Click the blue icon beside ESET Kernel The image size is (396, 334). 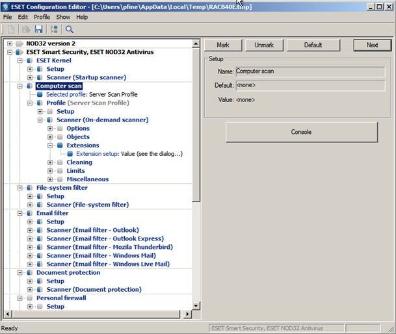point(29,60)
